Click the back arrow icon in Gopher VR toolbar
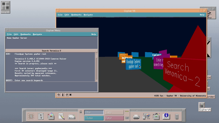 (59, 95)
